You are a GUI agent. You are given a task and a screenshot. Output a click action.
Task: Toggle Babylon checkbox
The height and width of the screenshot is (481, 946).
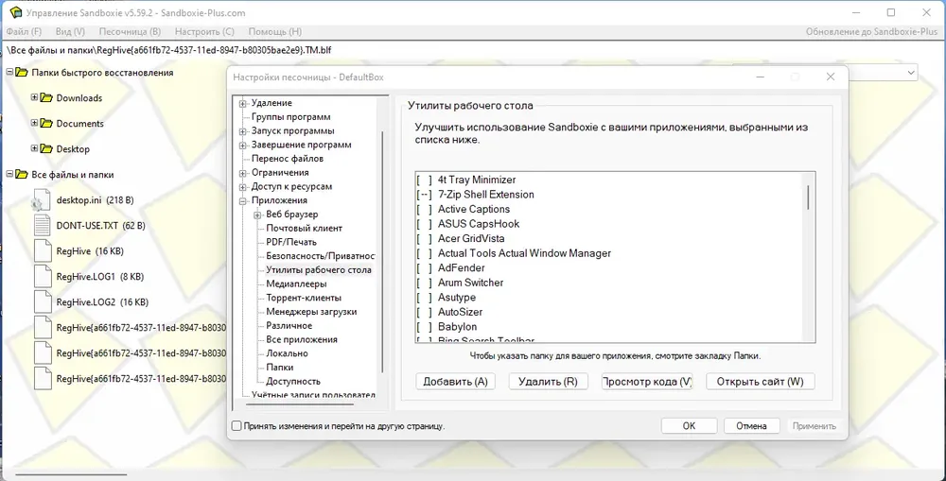point(425,327)
